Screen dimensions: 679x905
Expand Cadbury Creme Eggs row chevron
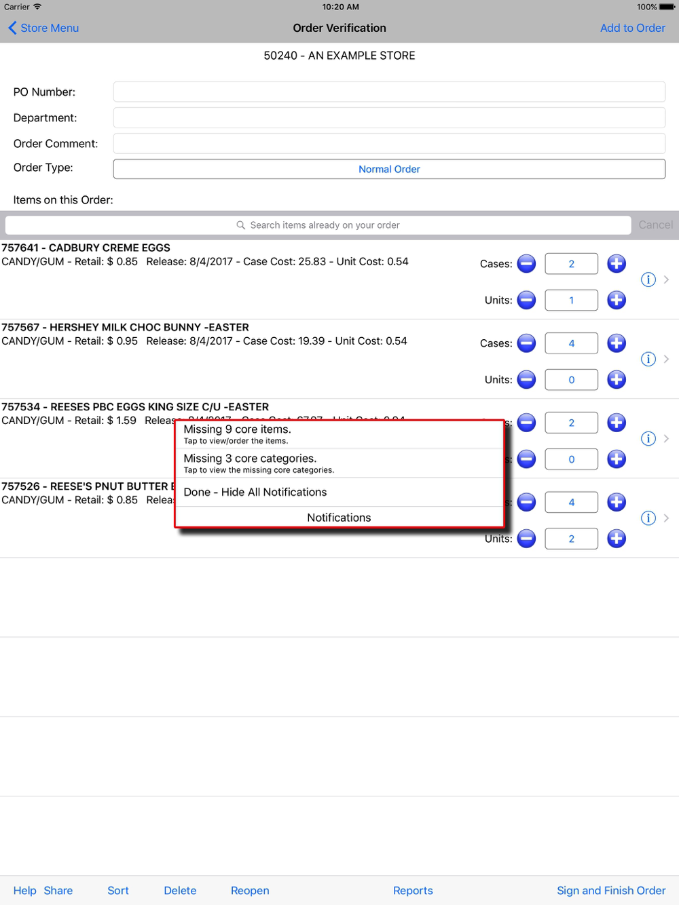pyautogui.click(x=667, y=280)
